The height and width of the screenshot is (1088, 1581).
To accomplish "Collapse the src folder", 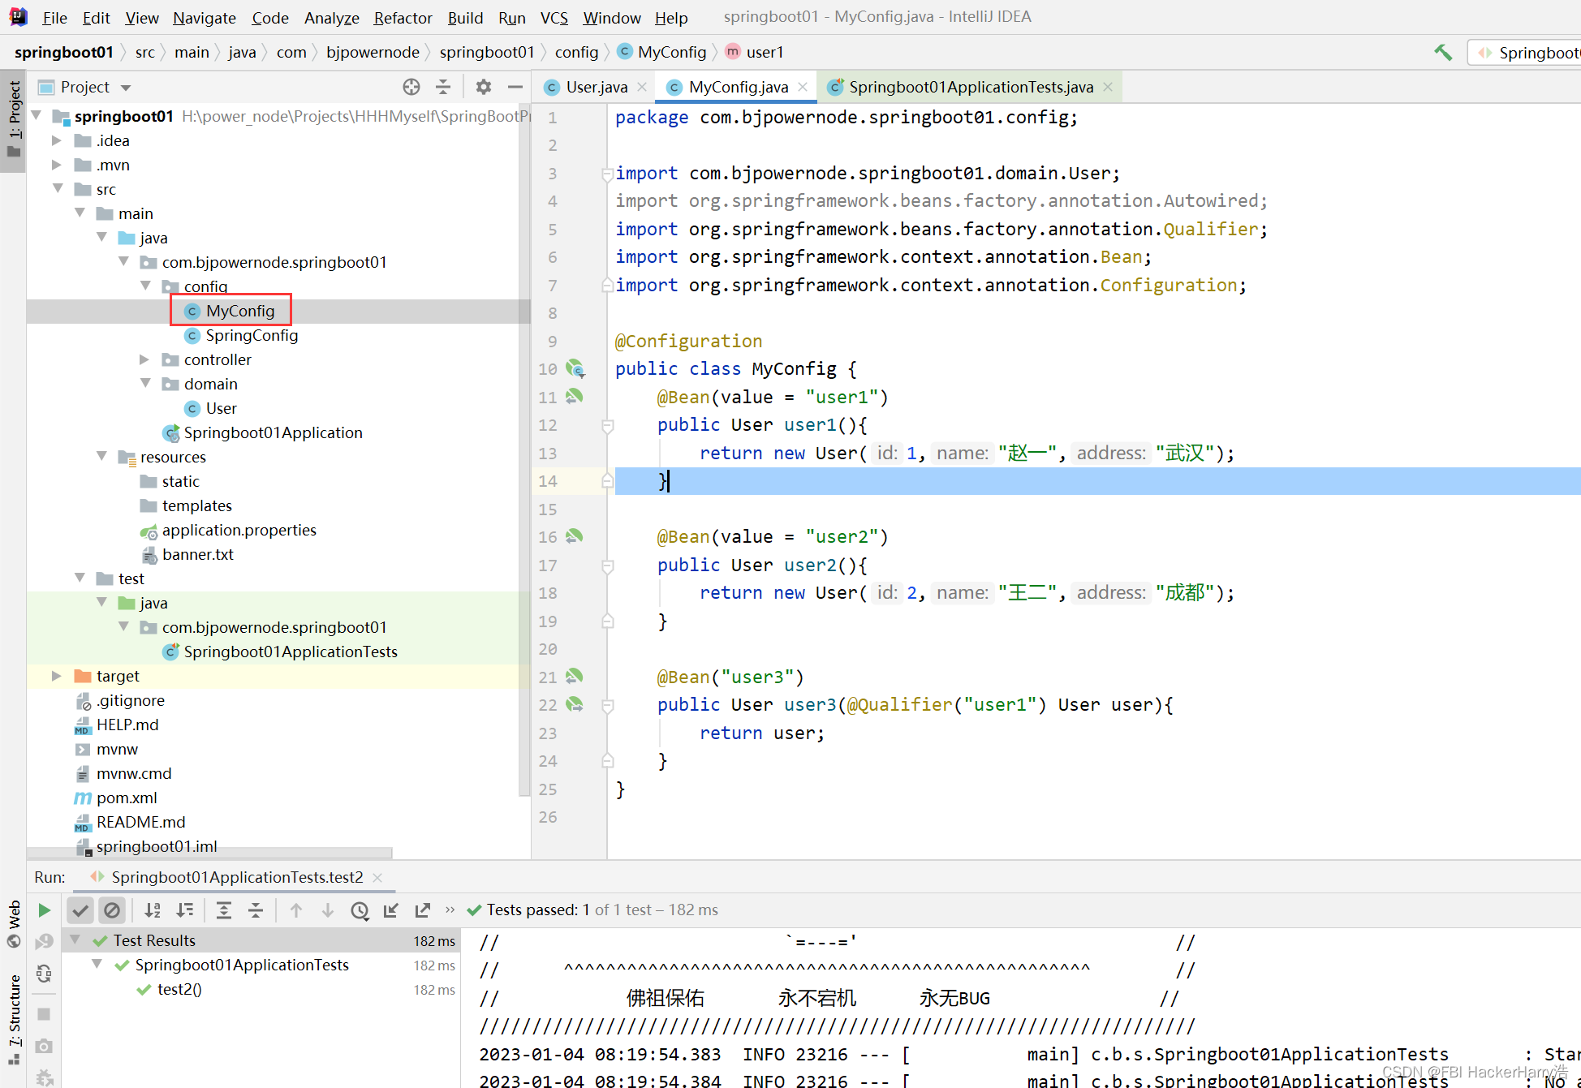I will pyautogui.click(x=58, y=188).
